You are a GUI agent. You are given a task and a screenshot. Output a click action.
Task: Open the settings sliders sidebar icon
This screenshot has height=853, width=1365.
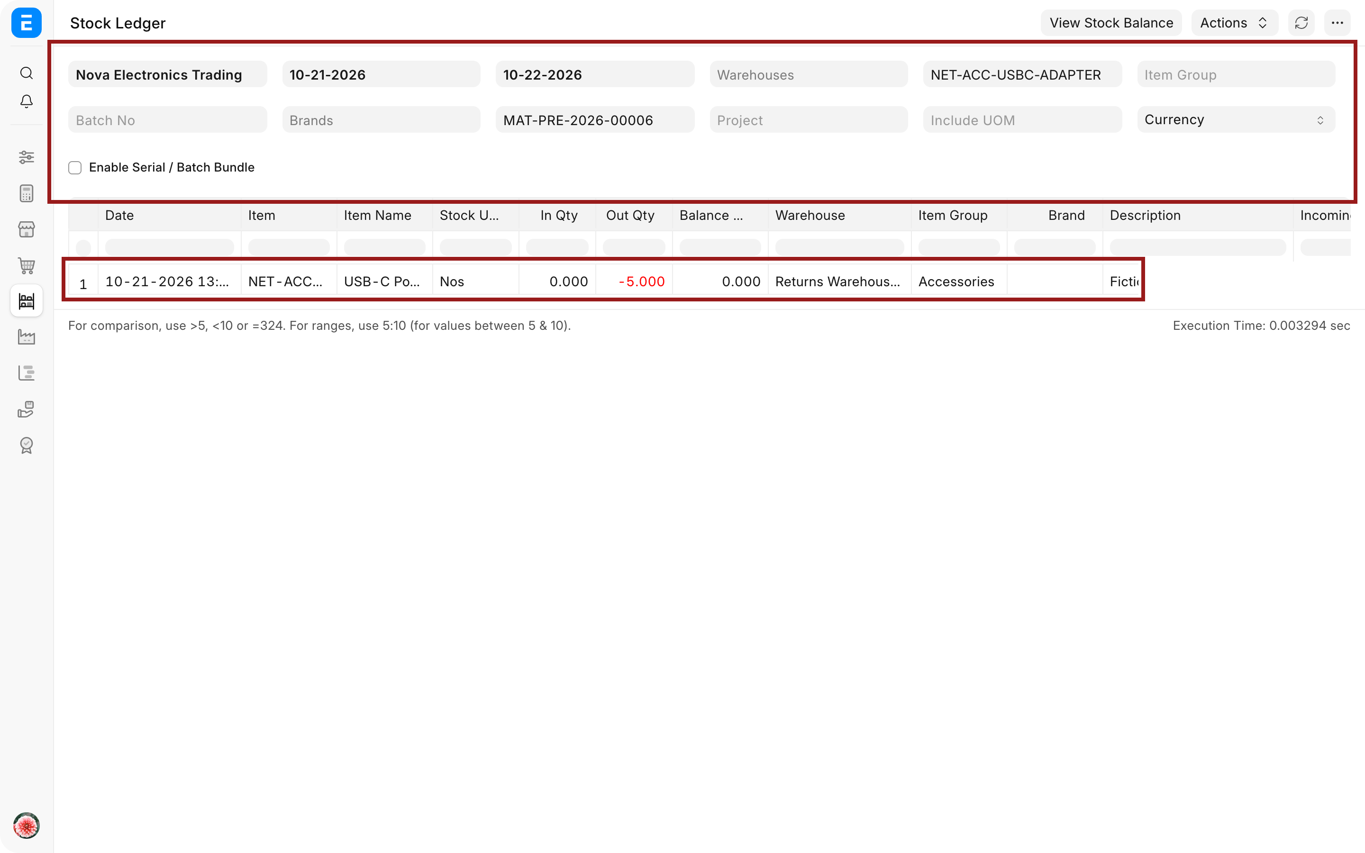[x=26, y=157]
